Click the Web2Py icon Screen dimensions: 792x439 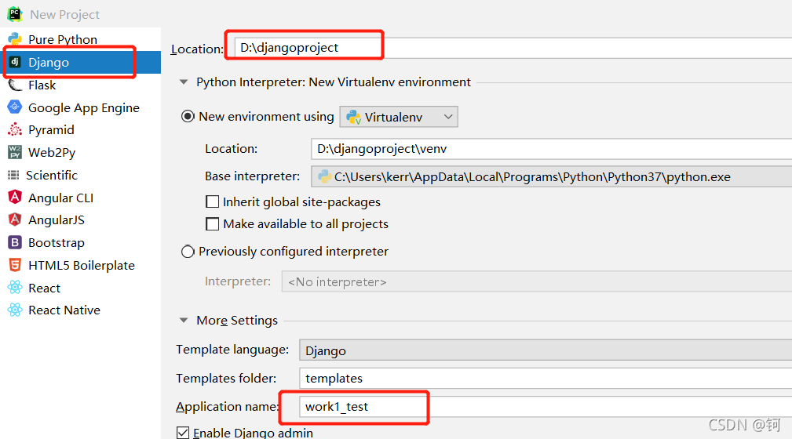point(15,152)
